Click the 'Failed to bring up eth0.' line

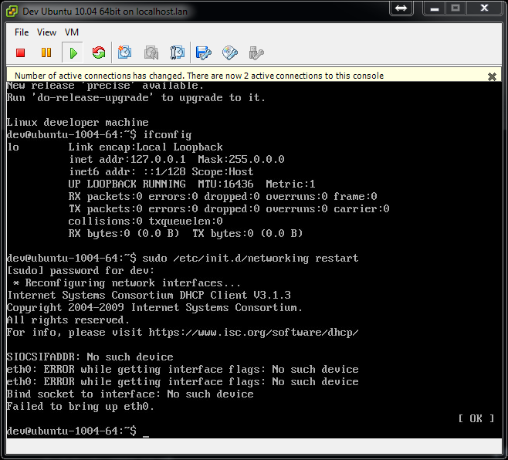click(80, 406)
